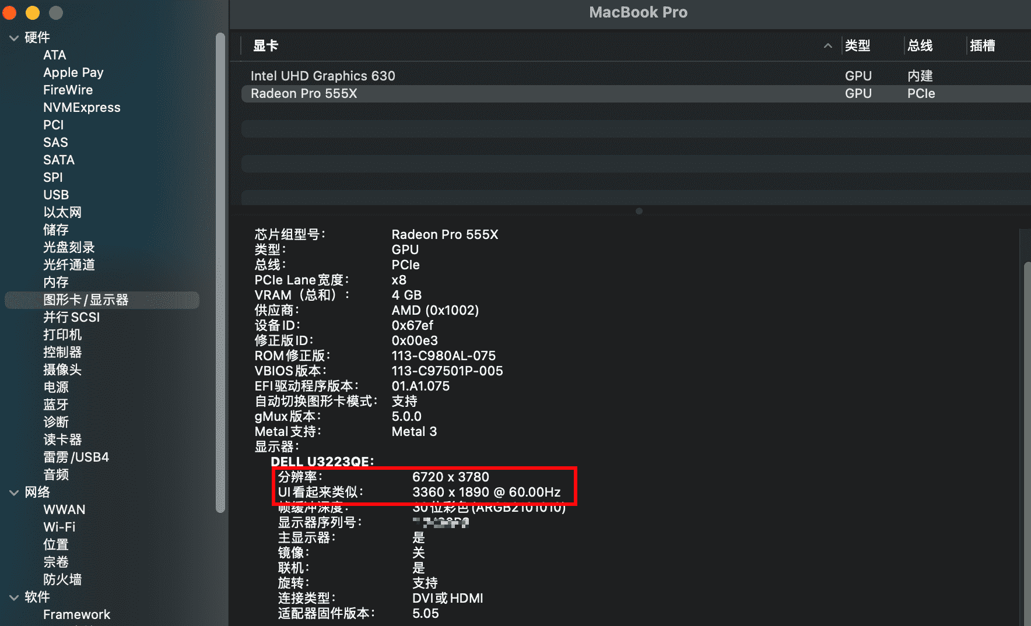Select 控制器 in the sidebar
Viewport: 1031px width, 626px height.
coord(62,352)
